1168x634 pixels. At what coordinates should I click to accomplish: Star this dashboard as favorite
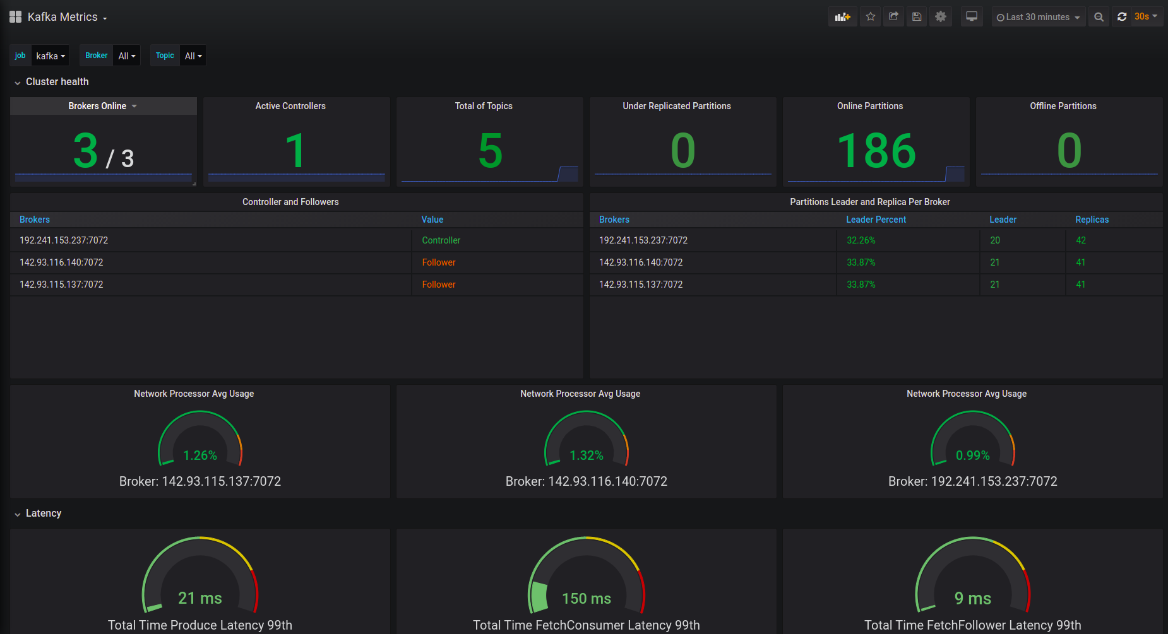pos(871,17)
